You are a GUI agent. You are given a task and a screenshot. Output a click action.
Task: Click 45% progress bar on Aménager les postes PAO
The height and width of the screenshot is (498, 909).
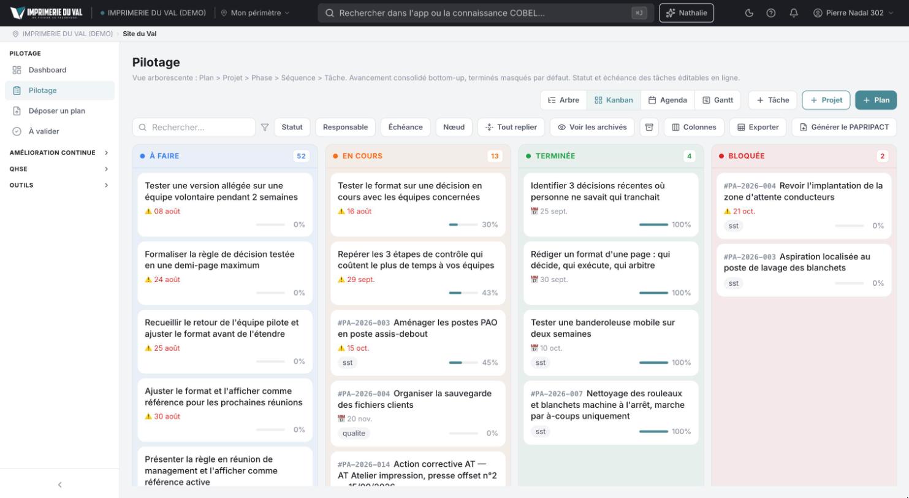[463, 362]
